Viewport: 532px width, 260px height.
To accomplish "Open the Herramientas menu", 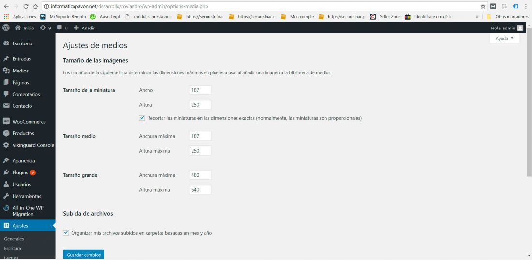I will click(x=28, y=196).
